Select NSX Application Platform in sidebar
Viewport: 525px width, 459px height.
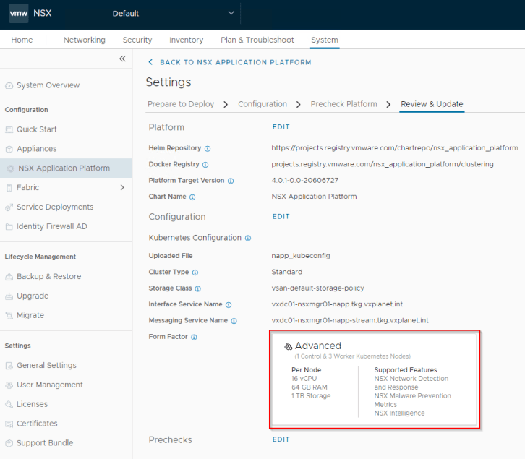[66, 168]
